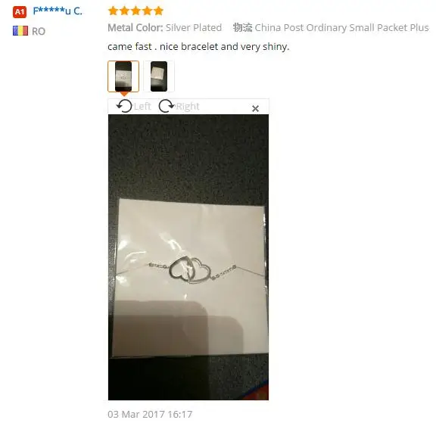
Task: Click the review date 03 Mar 2017
Action: pyautogui.click(x=150, y=415)
